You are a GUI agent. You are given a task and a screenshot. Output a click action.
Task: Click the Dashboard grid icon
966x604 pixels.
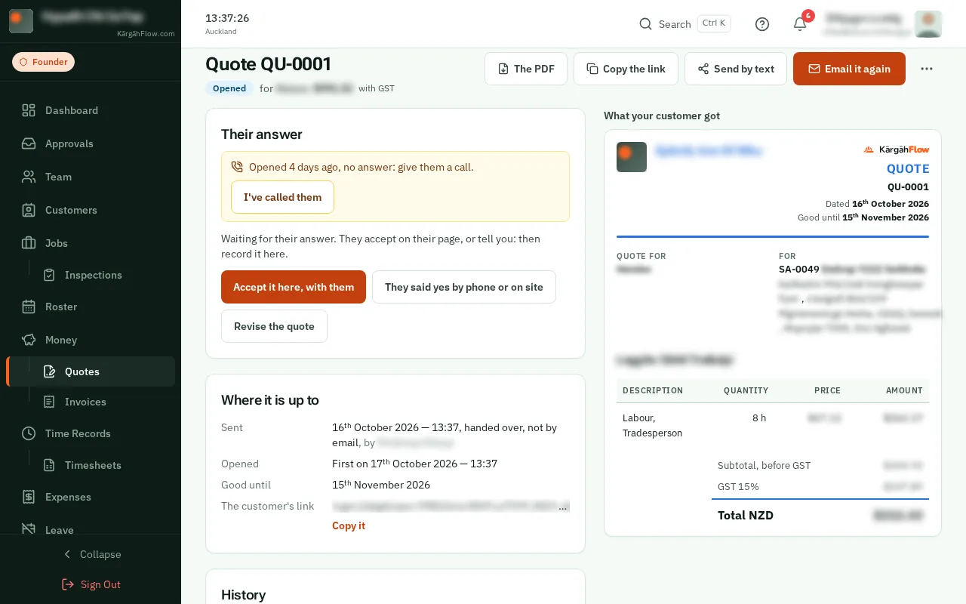(29, 110)
